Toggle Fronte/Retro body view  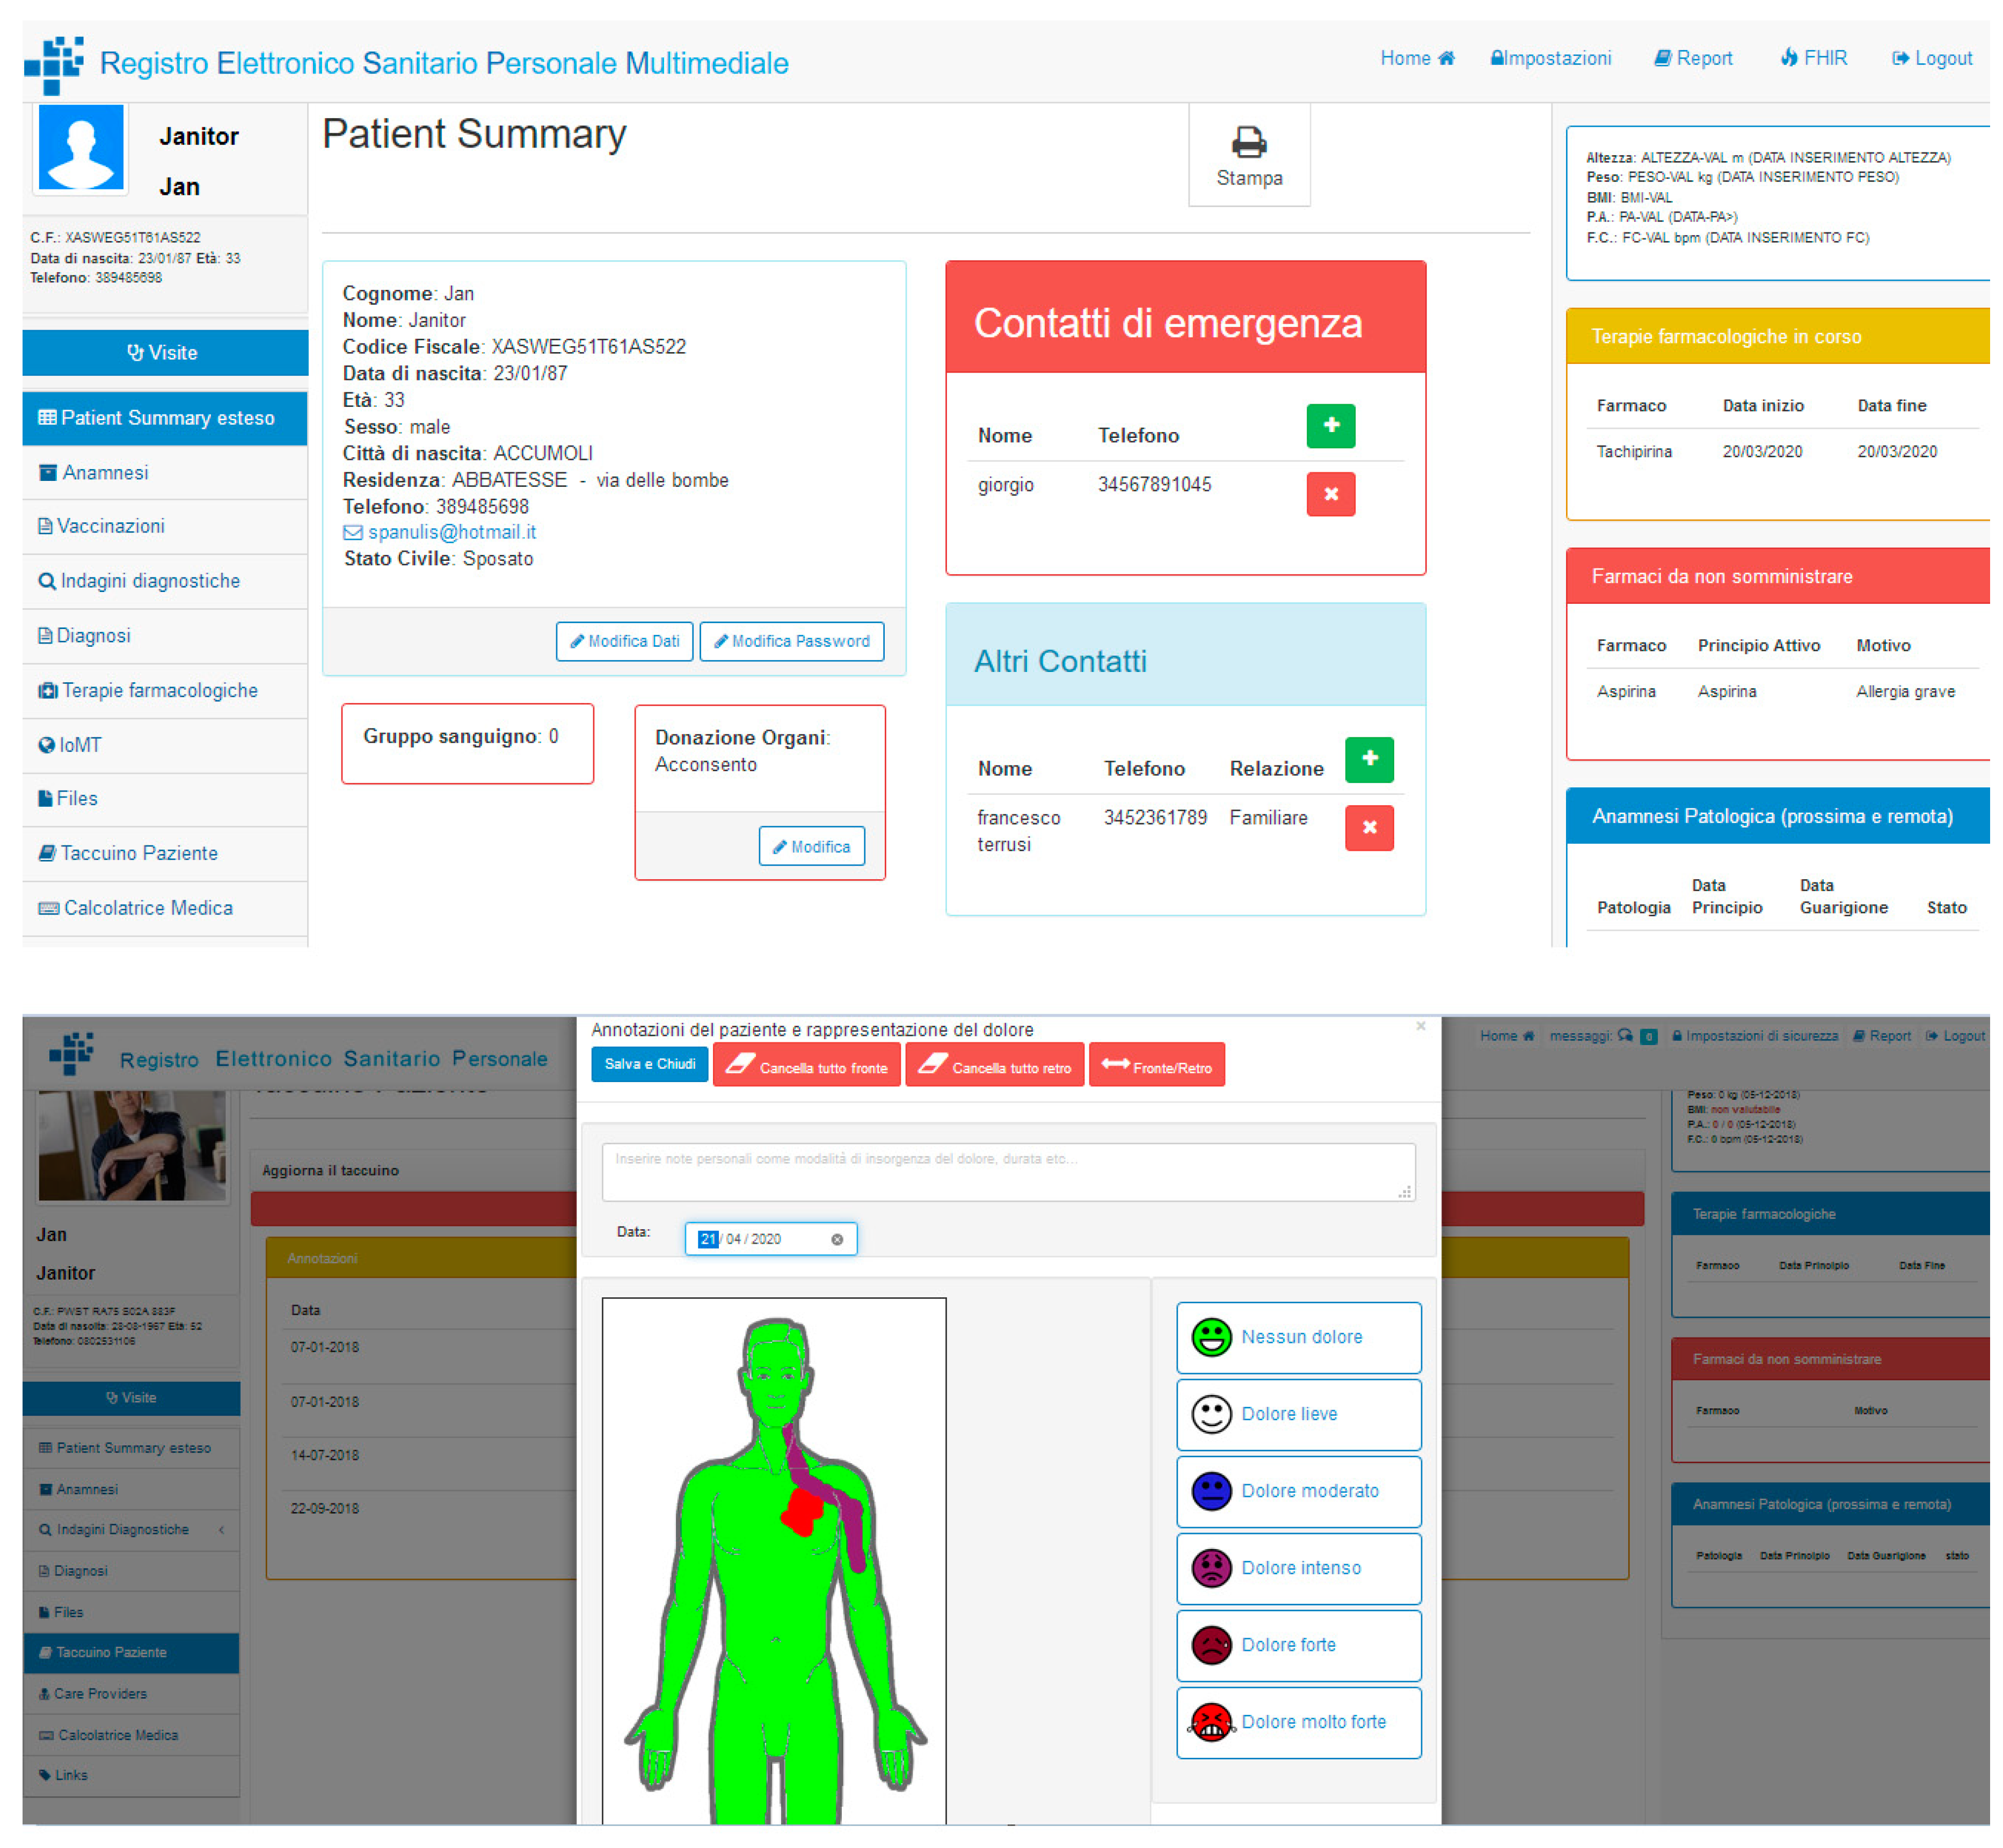pos(1156,1066)
